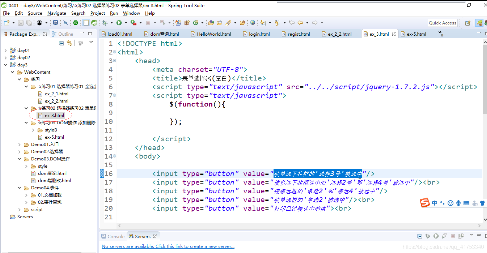Image resolution: width=487 pixels, height=253 pixels.
Task: Click the fold marker on line 7
Action: pos(114,95)
